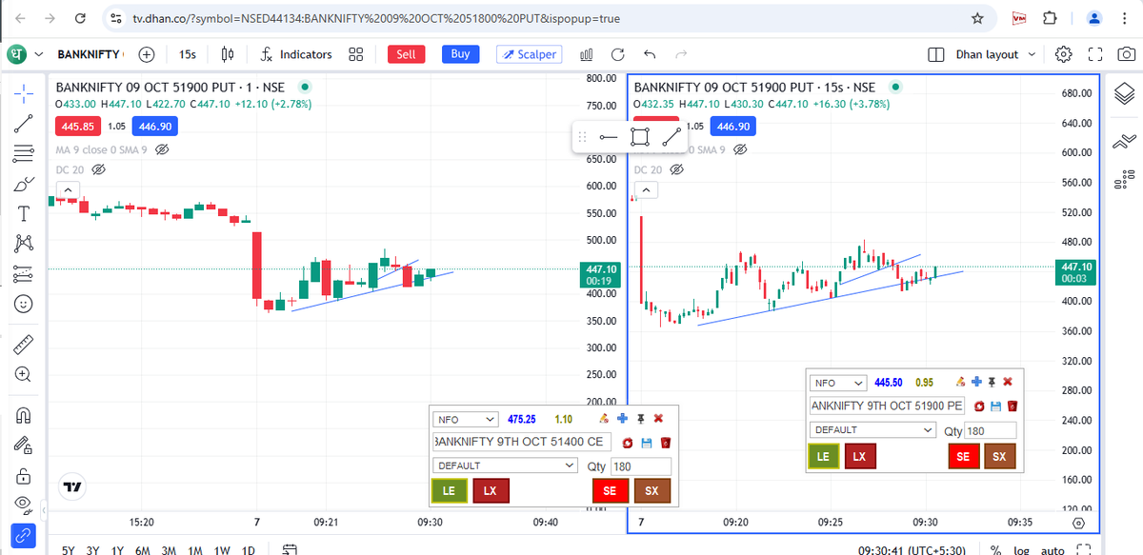Screen dimensions: 1143x555
Task: Open NFO exchange dropdown in 51900 PE panel
Action: [x=838, y=383]
